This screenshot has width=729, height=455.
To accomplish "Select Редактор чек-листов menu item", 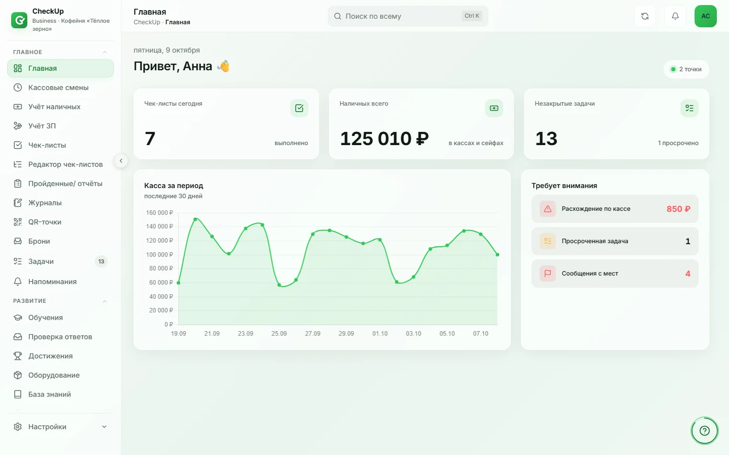I will [60, 164].
